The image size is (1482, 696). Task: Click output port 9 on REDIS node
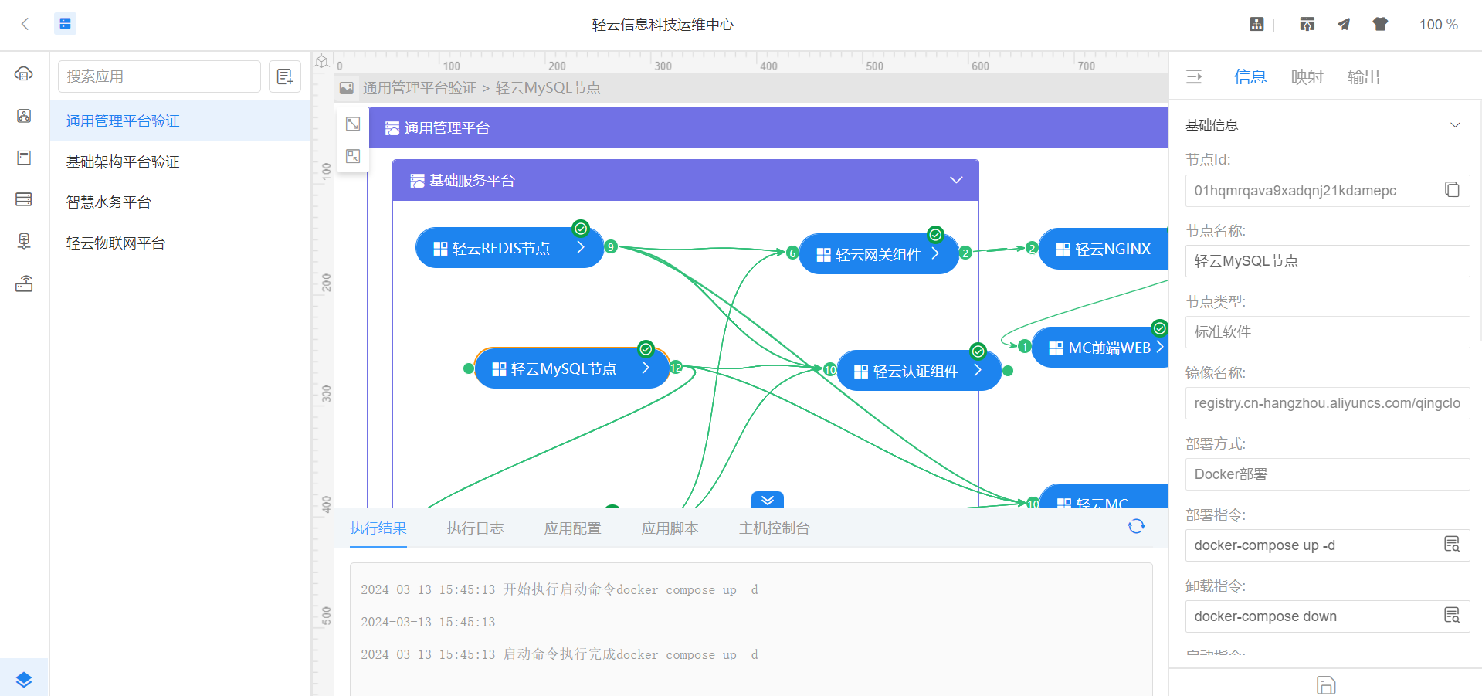[611, 247]
